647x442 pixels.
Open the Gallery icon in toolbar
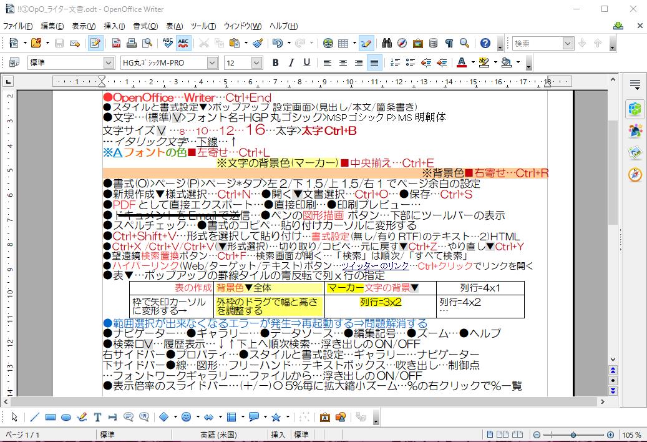click(417, 43)
